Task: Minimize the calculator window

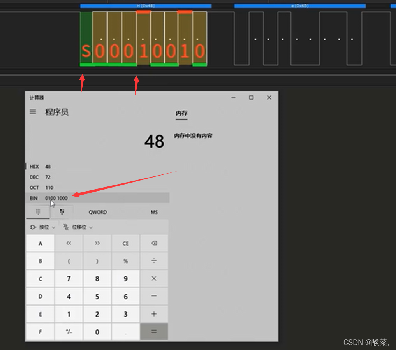Action: tap(233, 97)
